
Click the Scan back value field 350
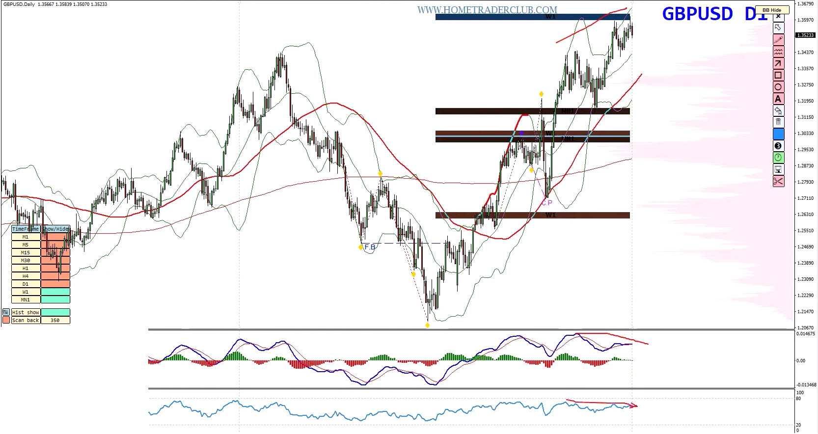(x=55, y=320)
